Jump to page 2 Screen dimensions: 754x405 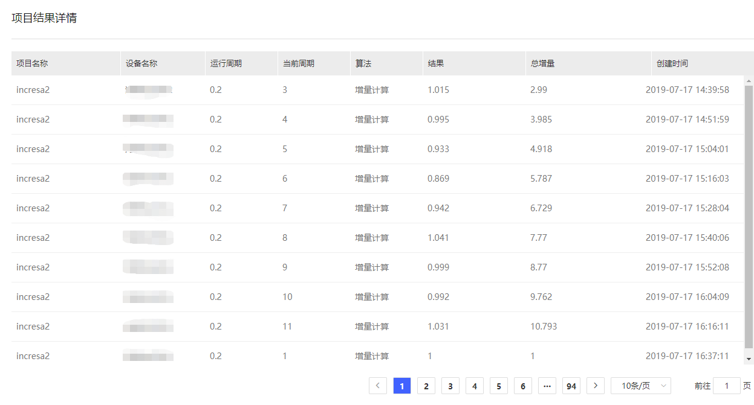tap(426, 386)
